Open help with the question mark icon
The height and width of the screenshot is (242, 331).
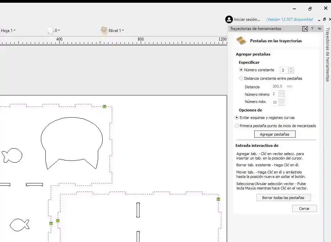coord(312,29)
